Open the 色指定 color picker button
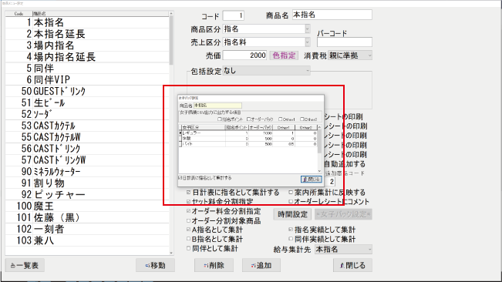Viewport: 502px width, 282px height. [x=284, y=55]
